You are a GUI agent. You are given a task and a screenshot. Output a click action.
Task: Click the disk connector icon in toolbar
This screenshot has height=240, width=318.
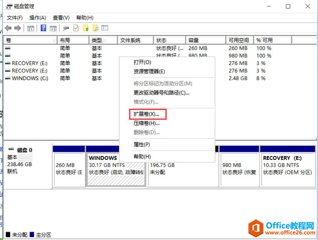(x=66, y=28)
